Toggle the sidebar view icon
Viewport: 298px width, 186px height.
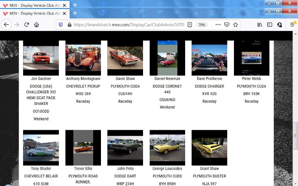(269, 25)
